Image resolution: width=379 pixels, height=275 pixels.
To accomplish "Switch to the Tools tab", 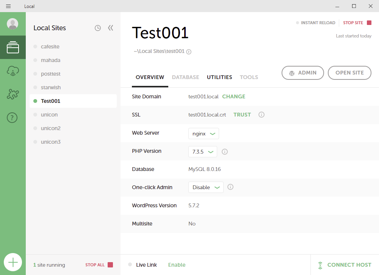I will pyautogui.click(x=249, y=77).
